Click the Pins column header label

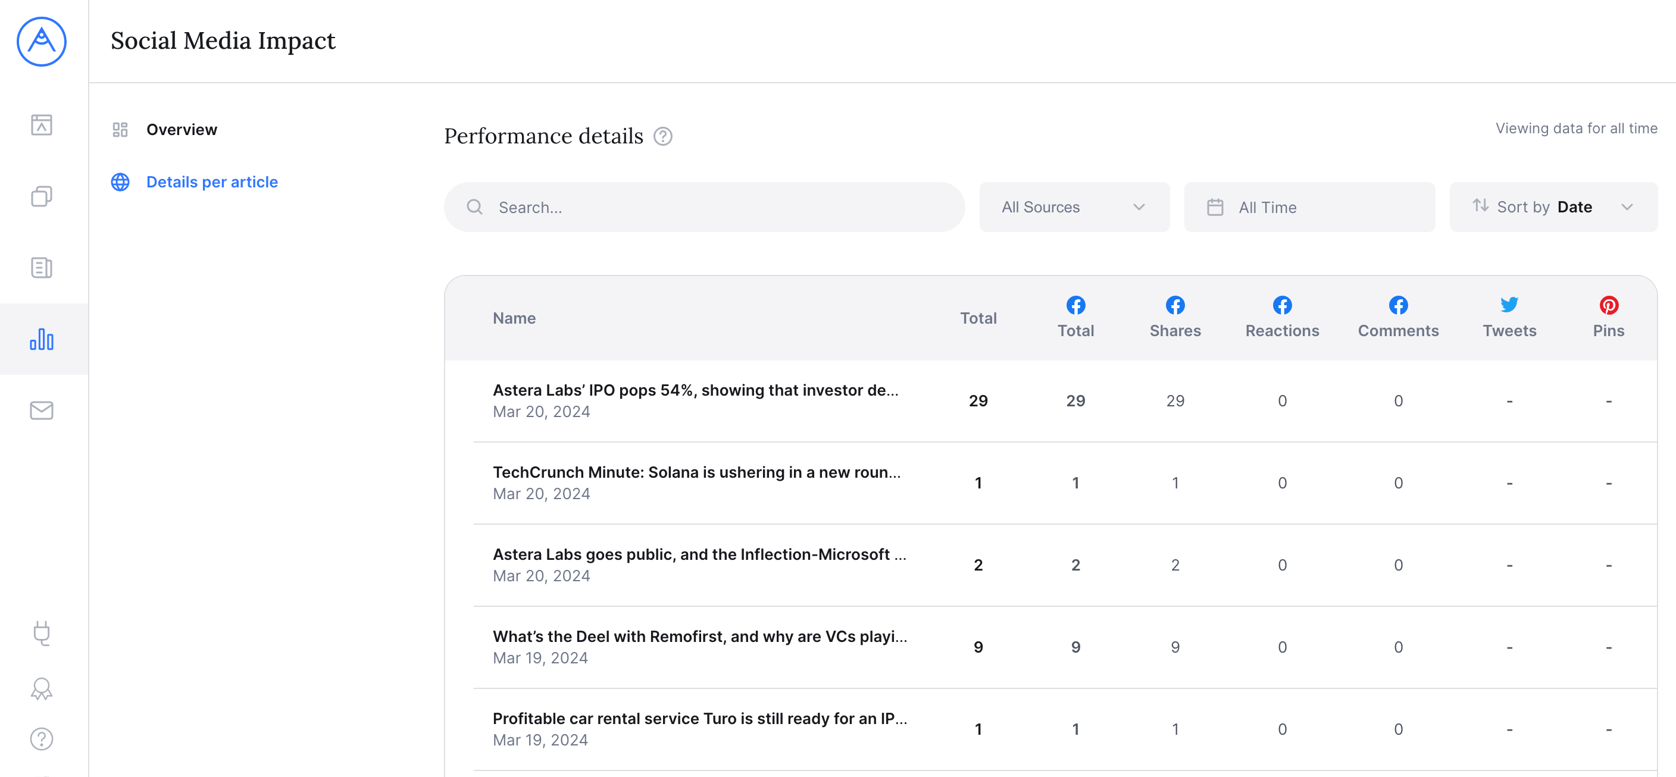[1609, 330]
